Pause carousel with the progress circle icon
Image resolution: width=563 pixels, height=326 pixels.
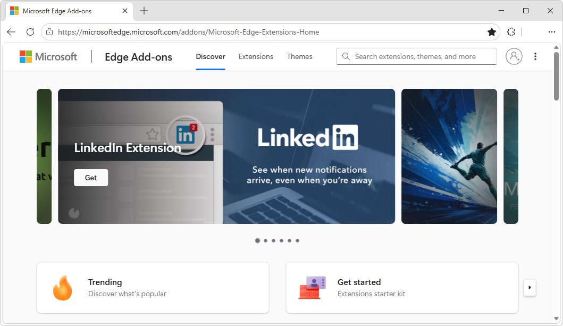(74, 213)
